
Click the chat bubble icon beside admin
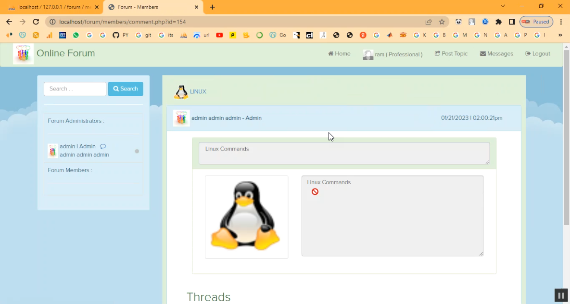tap(103, 146)
